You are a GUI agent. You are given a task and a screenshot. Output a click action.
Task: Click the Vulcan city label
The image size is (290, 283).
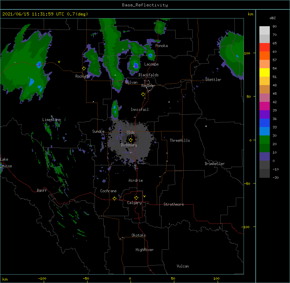coord(183,266)
